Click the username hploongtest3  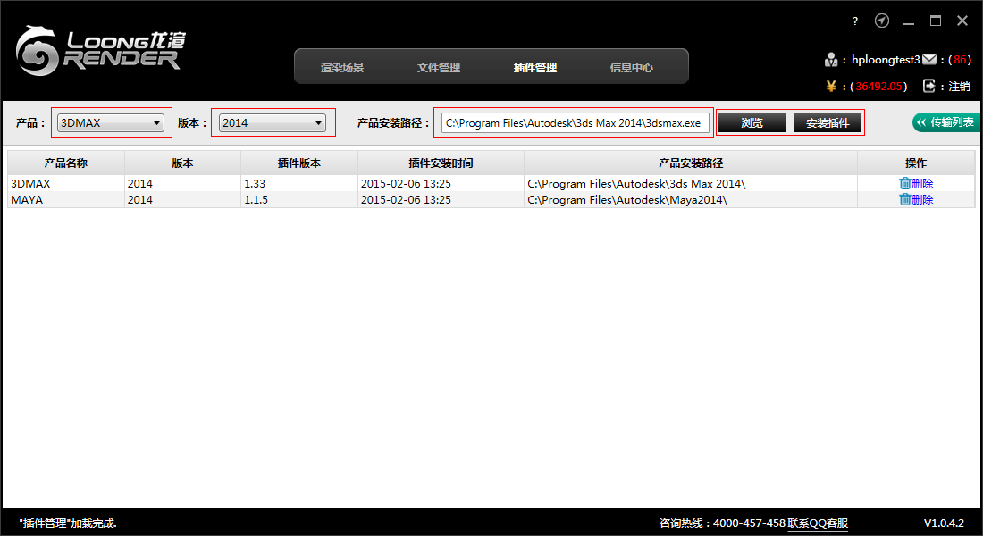[886, 60]
